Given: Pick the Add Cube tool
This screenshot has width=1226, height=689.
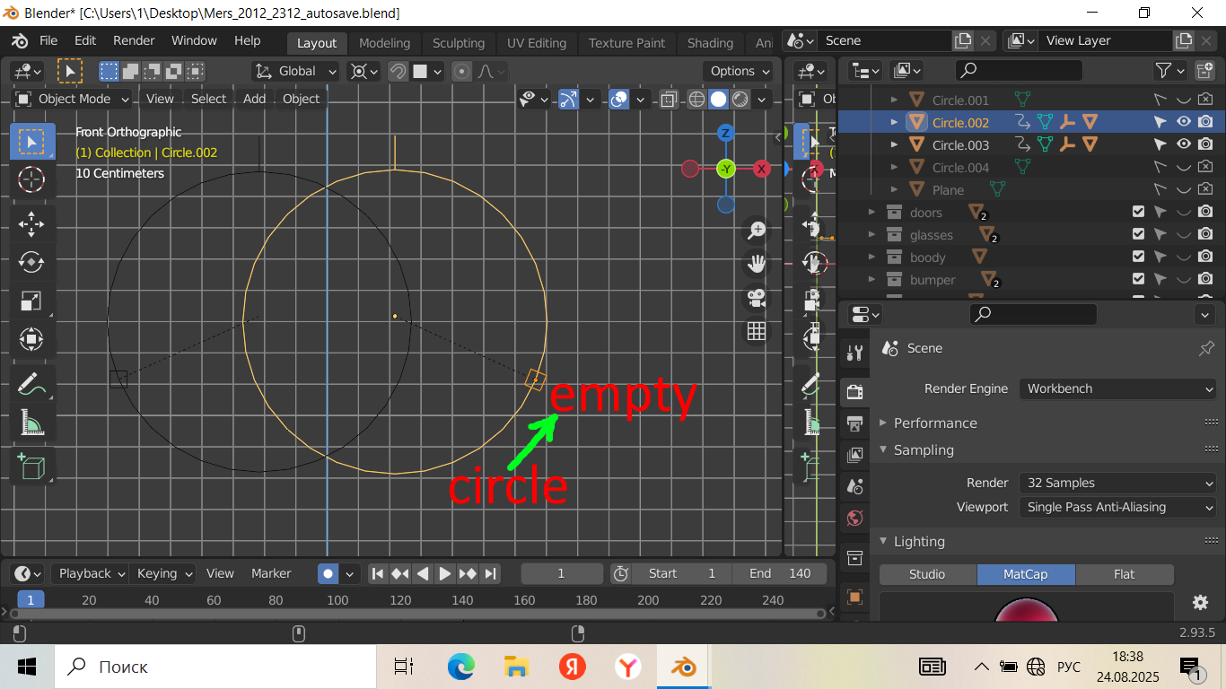Looking at the screenshot, I should click(31, 467).
